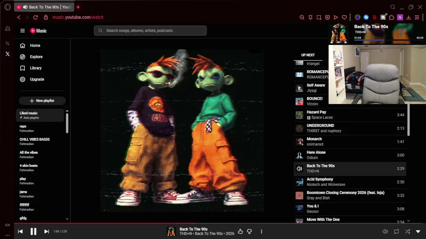426x239 pixels.
Task: Open the Opera menu logo button
Action: [8, 7]
